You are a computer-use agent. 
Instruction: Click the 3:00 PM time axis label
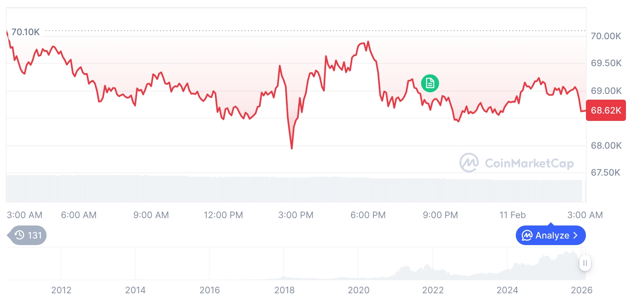click(296, 215)
